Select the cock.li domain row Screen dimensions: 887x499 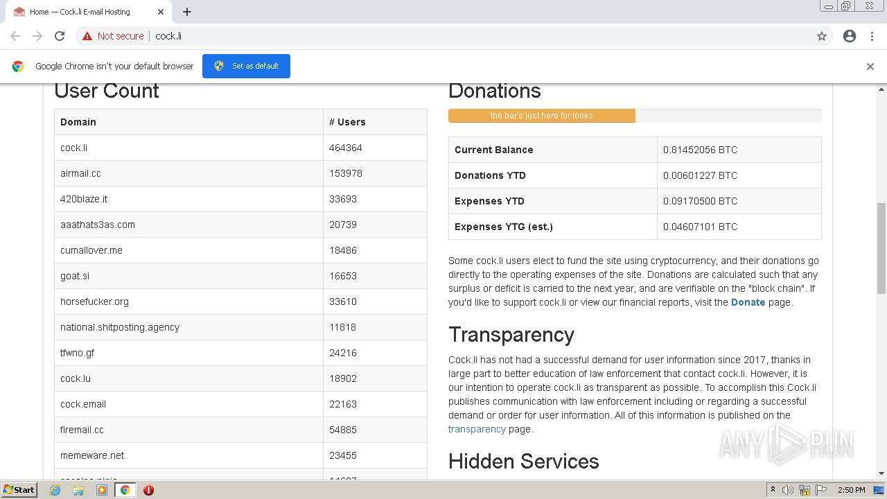[240, 148]
